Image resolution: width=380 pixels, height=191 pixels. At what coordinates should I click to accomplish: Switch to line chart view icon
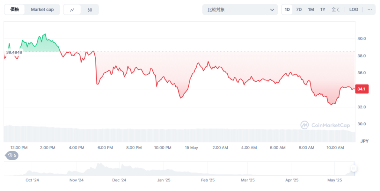click(x=72, y=10)
